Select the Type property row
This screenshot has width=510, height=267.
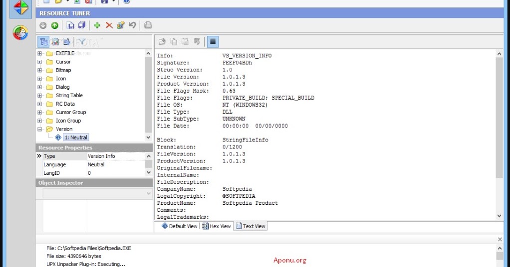[91, 156]
